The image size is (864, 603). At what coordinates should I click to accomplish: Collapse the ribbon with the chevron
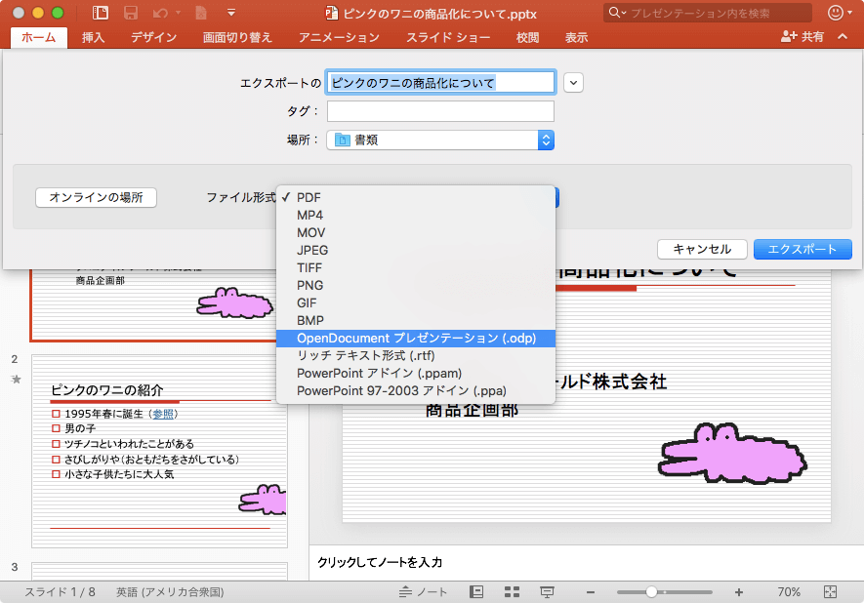(843, 37)
